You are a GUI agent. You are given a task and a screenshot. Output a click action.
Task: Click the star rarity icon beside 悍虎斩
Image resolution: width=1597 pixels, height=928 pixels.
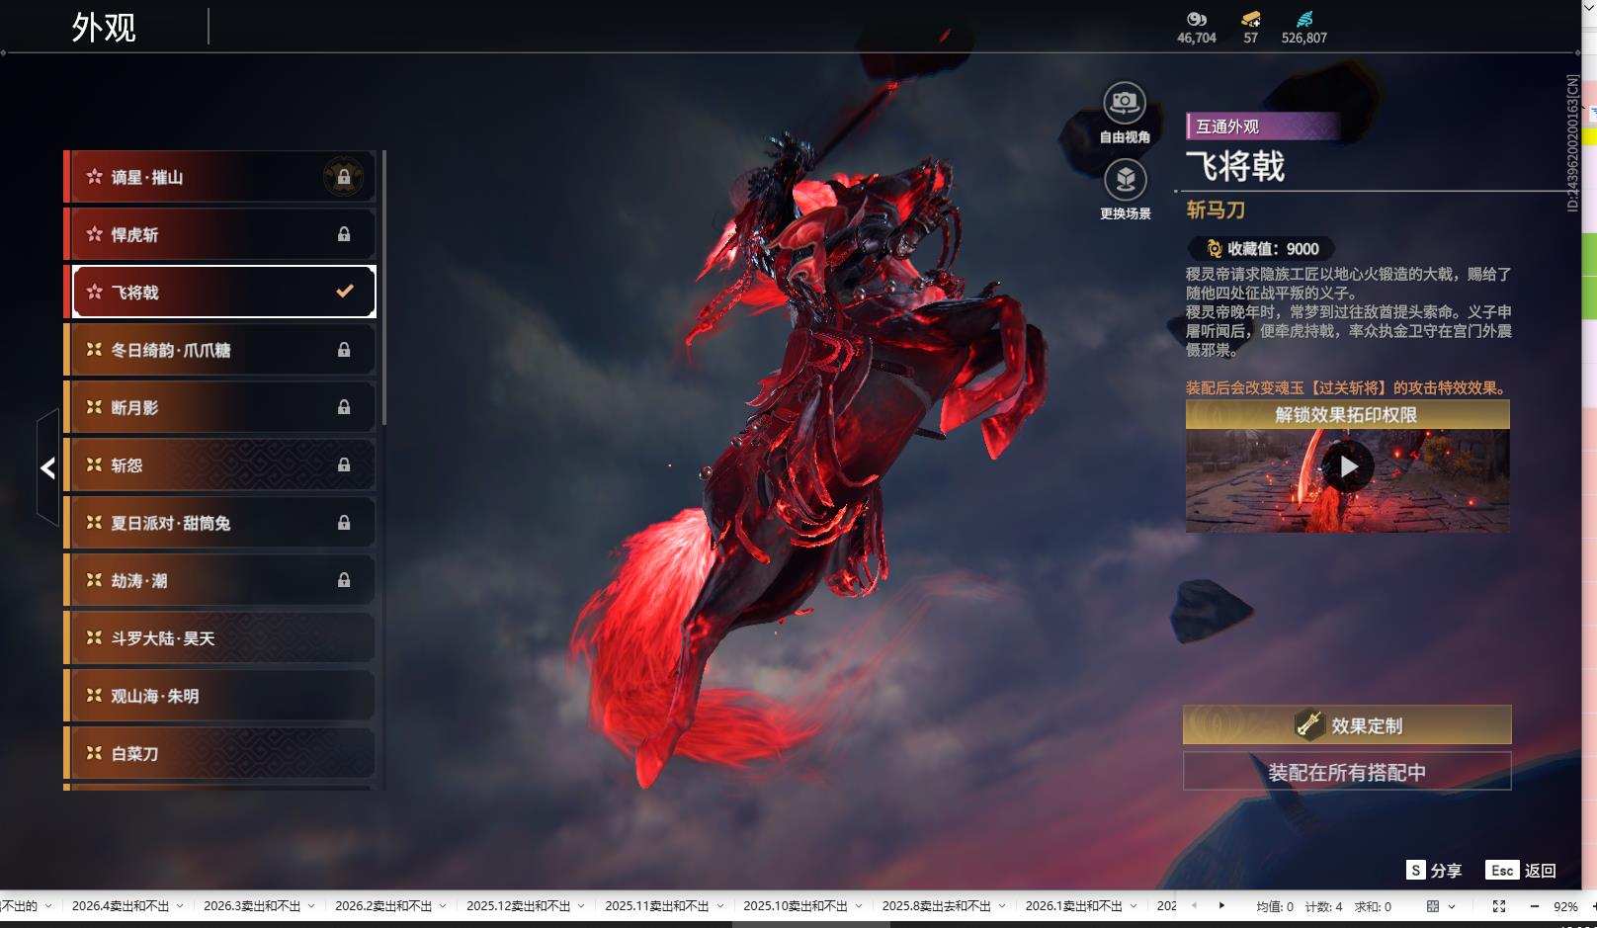click(x=94, y=234)
